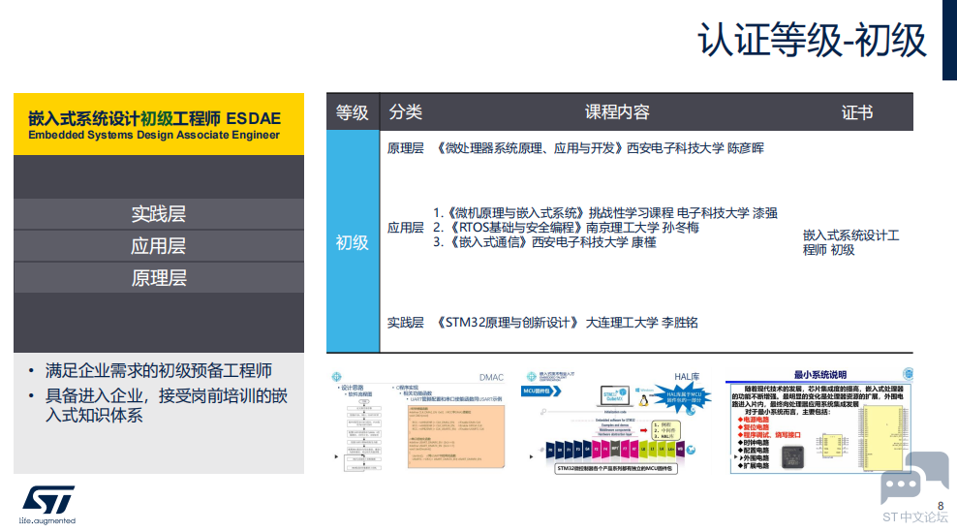
Task: Select the 原理层 bar in left panel
Action: [159, 278]
